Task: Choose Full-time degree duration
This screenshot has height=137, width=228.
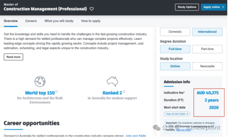Action: pos(175,49)
